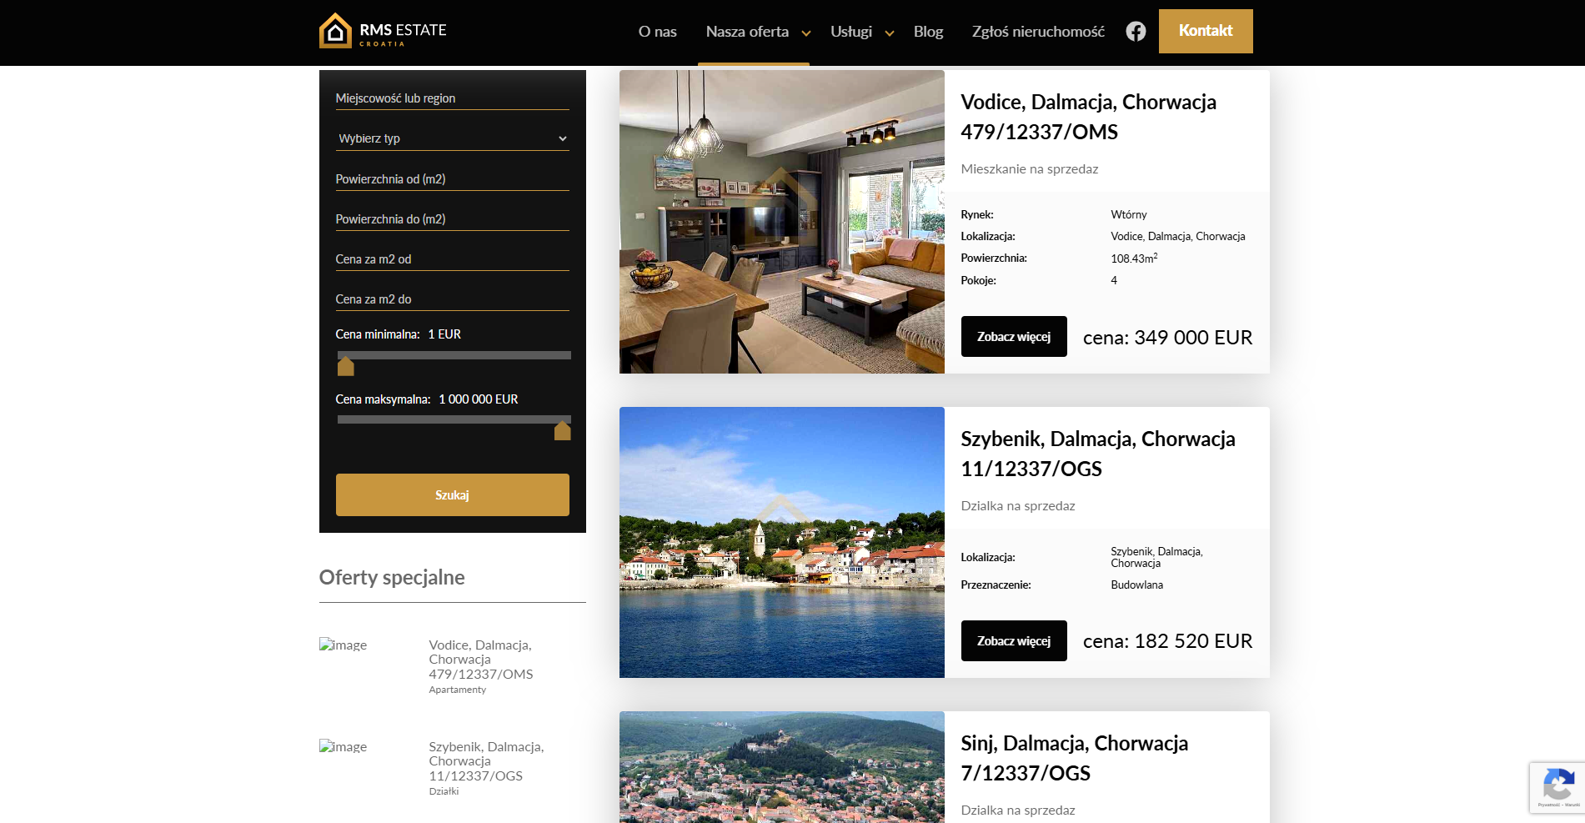The image size is (1585, 823).
Task: Open the Vodice living room photo
Action: click(781, 222)
